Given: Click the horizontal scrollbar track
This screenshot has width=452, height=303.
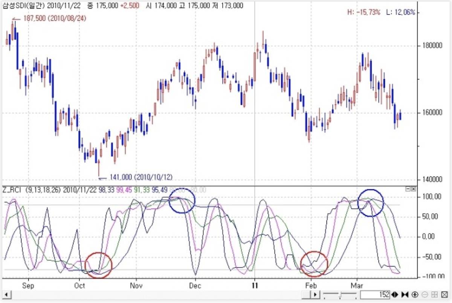Looking at the screenshot, I should pyautogui.click(x=151, y=294).
